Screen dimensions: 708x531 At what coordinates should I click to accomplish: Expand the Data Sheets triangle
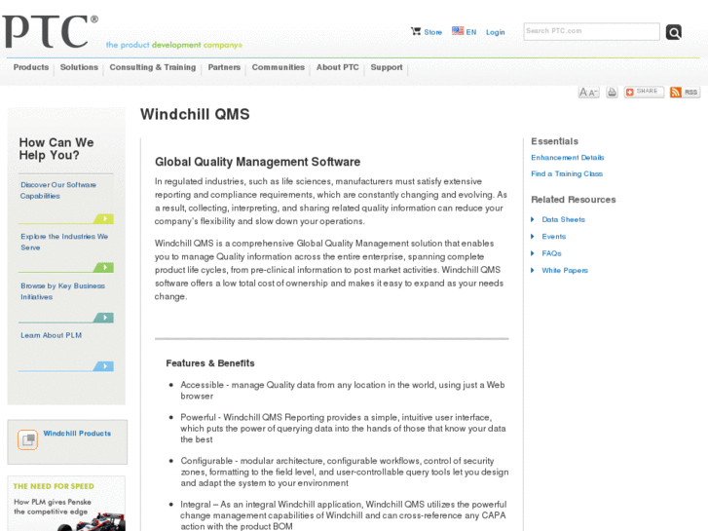coord(533,219)
